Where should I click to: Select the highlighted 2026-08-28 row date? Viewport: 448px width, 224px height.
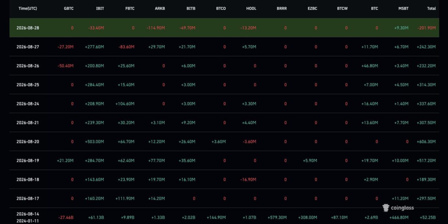tap(28, 28)
